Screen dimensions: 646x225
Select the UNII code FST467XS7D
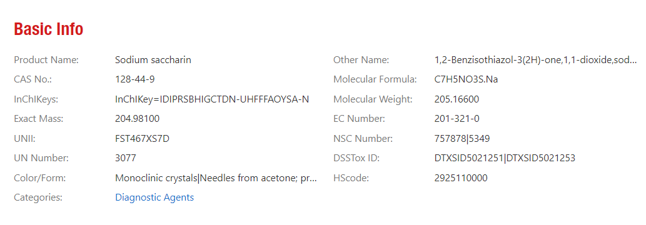(143, 139)
